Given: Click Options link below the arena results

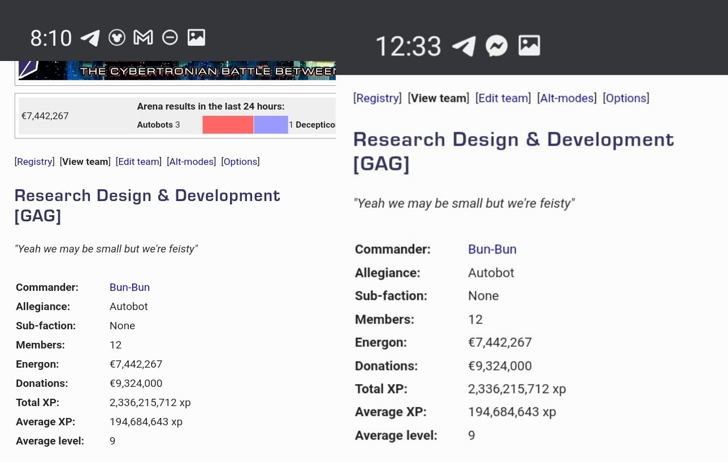Looking at the screenshot, I should coord(240,162).
